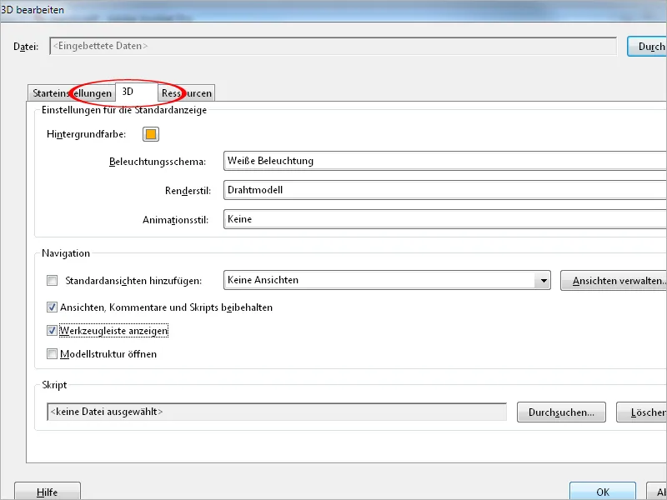667x500 pixels.
Task: Click the 3D bearbeiten title bar
Action: point(333,10)
